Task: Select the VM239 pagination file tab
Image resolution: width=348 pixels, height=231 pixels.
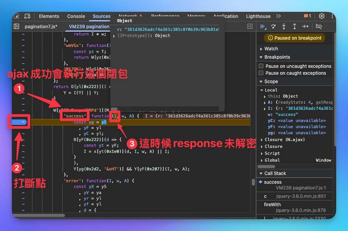Action: (89, 26)
